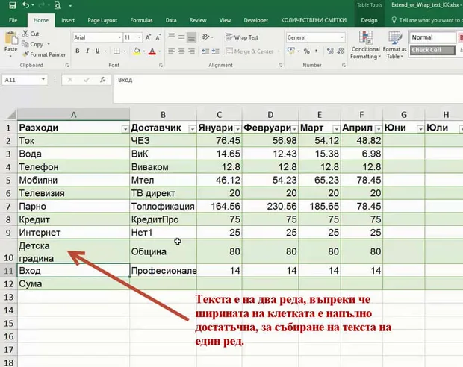The width and height of the screenshot is (463, 367).
Task: Open filter dropdown for Февруари column
Action: [x=294, y=129]
